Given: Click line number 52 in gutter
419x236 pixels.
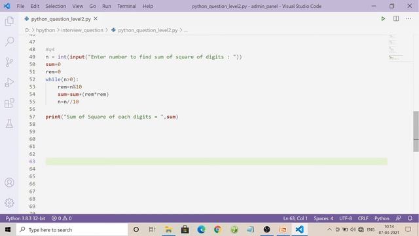Looking at the screenshot, I should pos(32,79).
